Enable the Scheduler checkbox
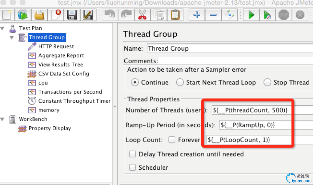The height and width of the screenshot is (185, 313). click(133, 168)
